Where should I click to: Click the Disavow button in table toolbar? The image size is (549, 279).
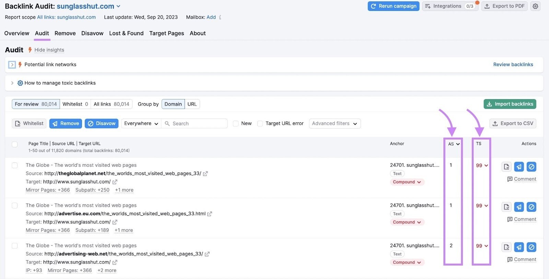coord(102,123)
